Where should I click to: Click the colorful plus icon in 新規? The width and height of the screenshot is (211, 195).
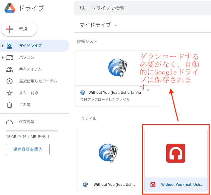[x=10, y=29]
